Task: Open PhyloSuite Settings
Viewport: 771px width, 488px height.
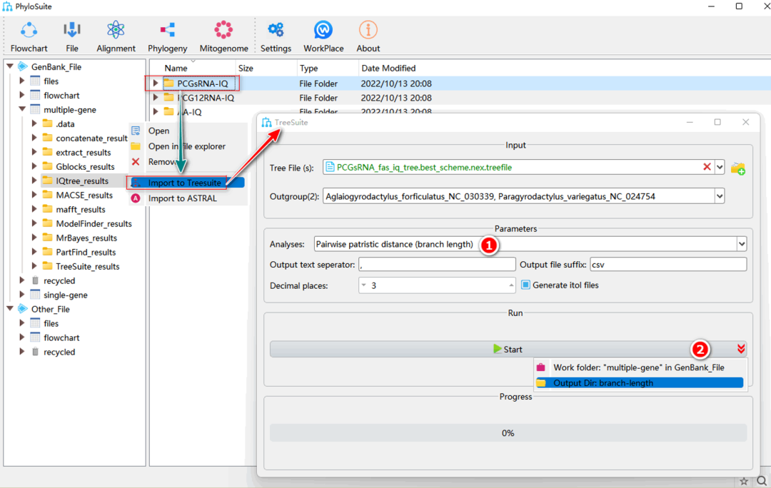Action: [x=276, y=37]
